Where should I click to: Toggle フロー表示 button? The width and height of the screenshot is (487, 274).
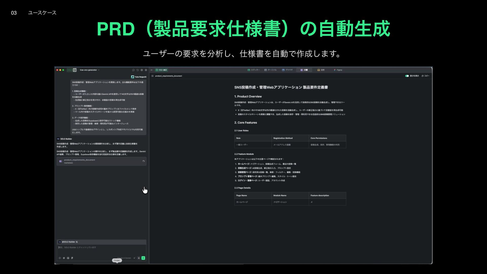(x=161, y=70)
